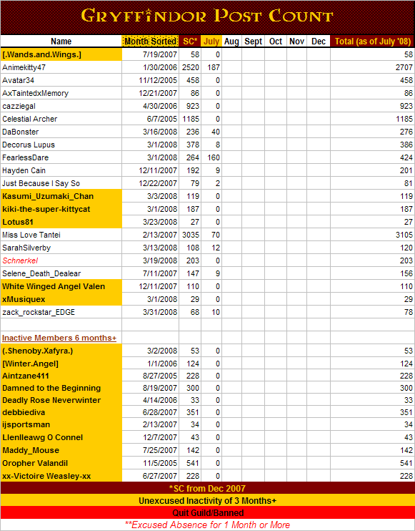The image size is (415, 531).
Task: Click the Total (as of July '08) header
Action: coord(372,42)
